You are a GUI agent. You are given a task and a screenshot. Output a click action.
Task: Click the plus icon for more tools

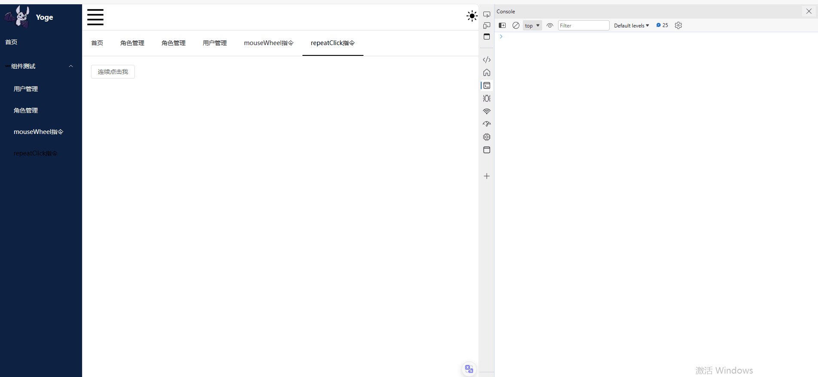(x=487, y=176)
